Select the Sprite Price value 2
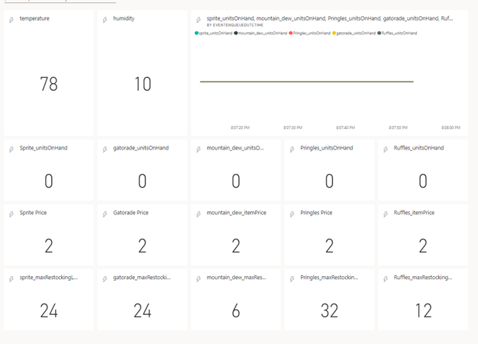The image size is (478, 344). 49,246
